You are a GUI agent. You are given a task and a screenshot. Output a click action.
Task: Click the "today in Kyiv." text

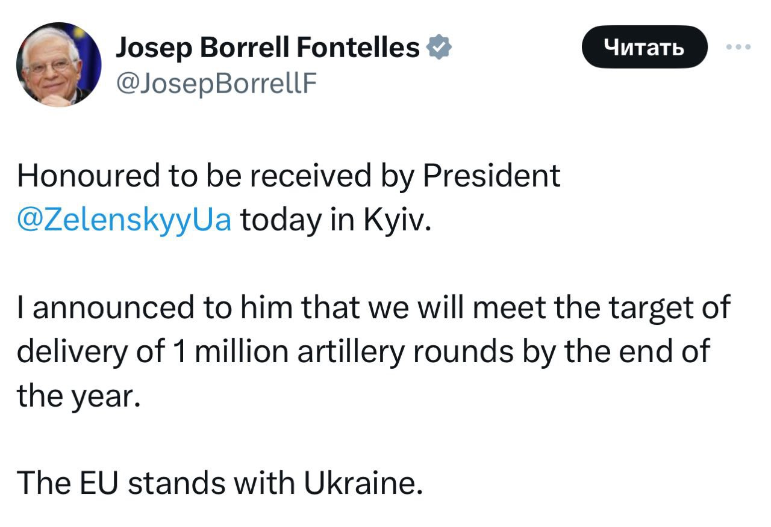click(x=336, y=220)
